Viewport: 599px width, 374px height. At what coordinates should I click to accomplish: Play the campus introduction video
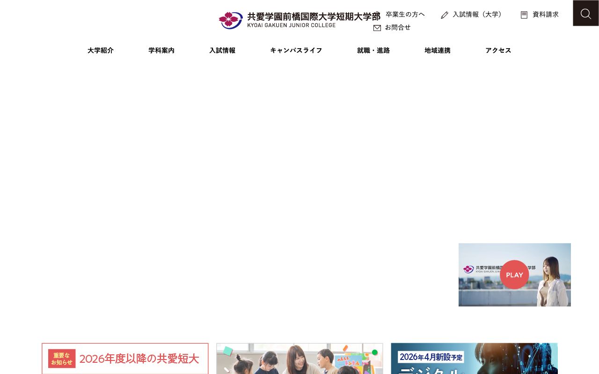[514, 275]
